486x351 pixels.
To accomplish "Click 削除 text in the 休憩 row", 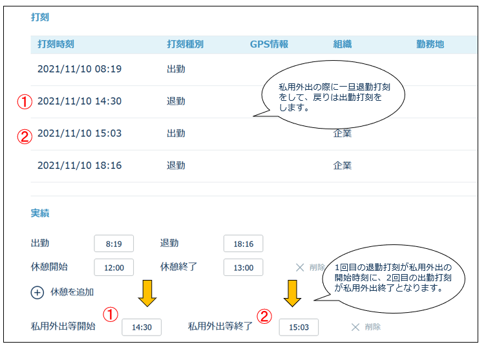I will (x=317, y=267).
